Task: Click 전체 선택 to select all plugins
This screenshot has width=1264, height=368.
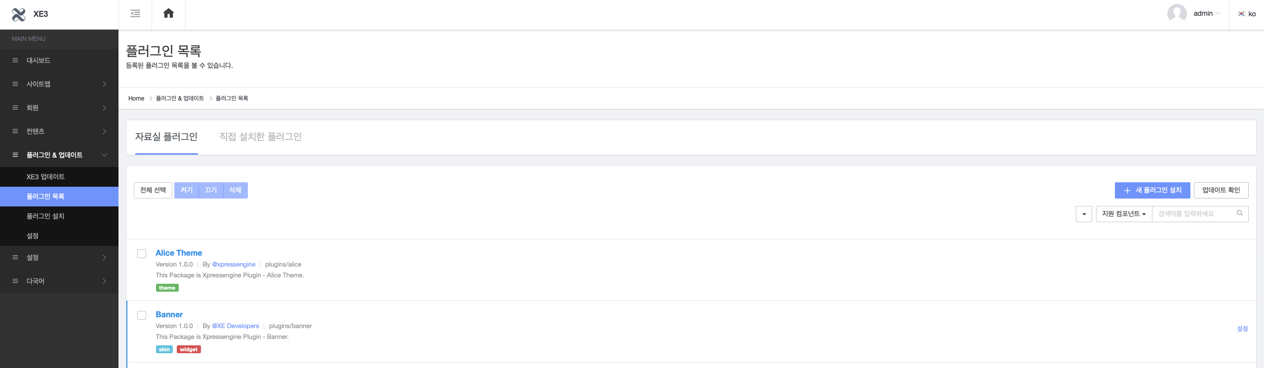Action: tap(153, 190)
